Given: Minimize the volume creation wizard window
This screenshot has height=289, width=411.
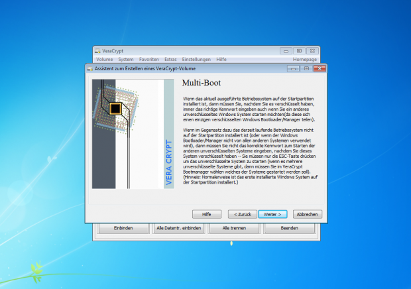Looking at the screenshot, I should [293, 69].
